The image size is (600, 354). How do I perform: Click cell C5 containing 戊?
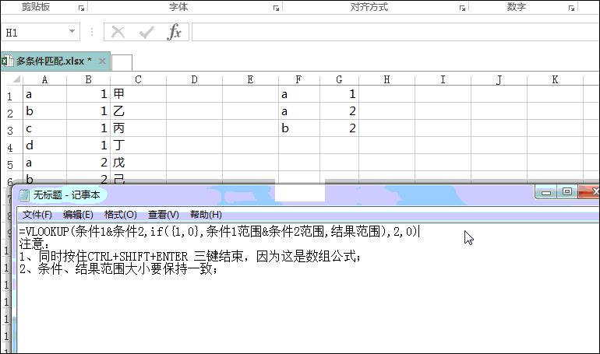(138, 163)
